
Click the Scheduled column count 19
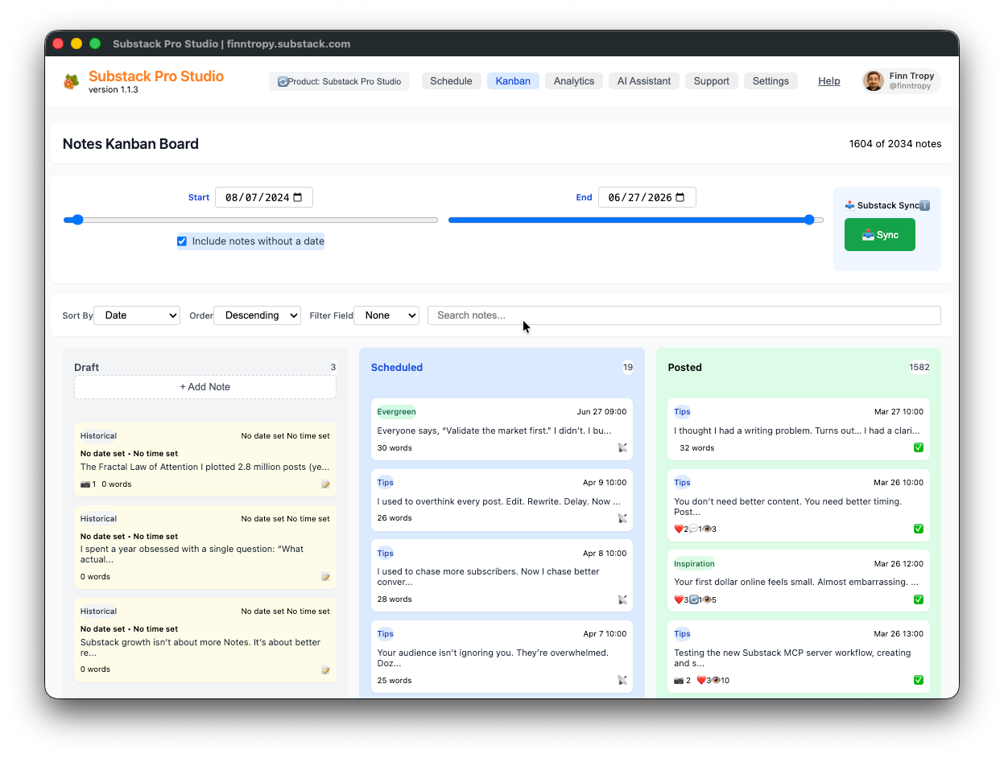click(628, 368)
